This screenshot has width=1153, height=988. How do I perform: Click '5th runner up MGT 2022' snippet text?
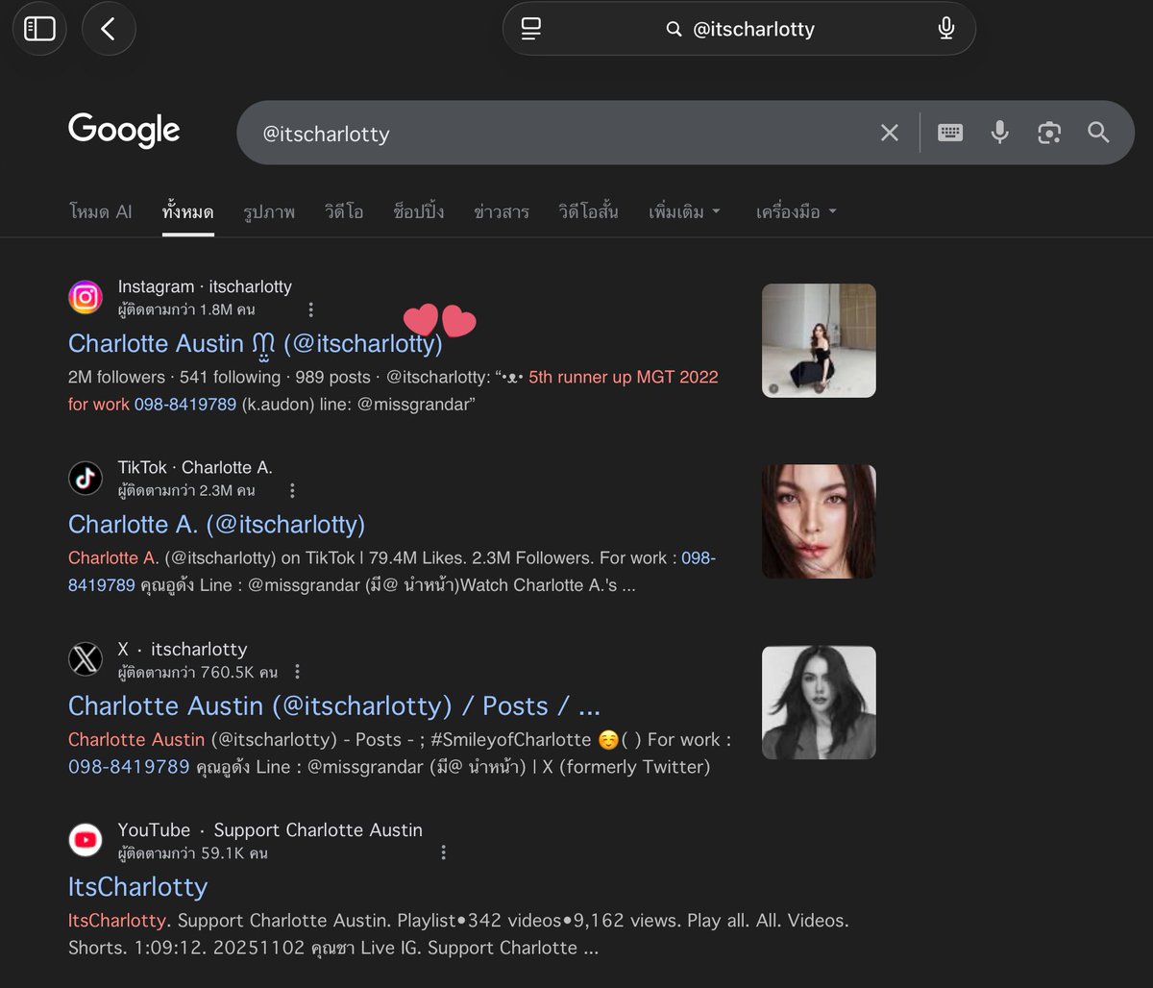[624, 377]
